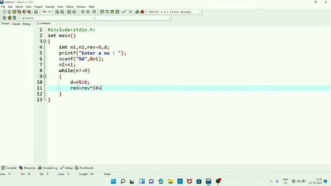Screen dimensions: 331x186
Task: Open the bottom Debug panel tab
Action: 66,168
